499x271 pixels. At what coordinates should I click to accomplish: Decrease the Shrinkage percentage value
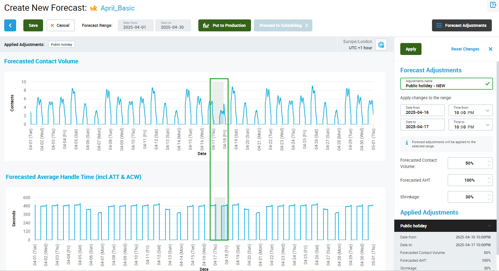(x=489, y=199)
